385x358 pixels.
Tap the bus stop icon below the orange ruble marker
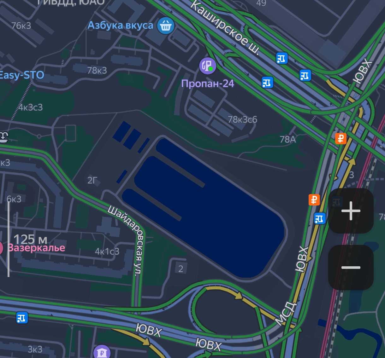coord(320,218)
